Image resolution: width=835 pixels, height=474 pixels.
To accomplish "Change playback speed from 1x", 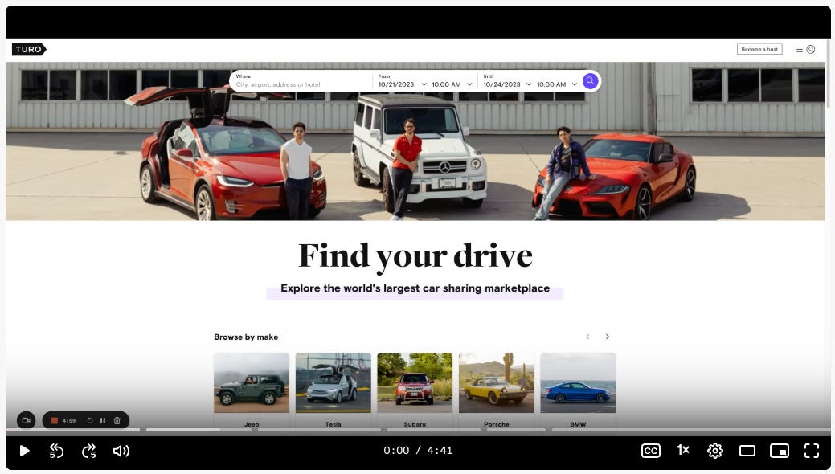I will [x=682, y=451].
